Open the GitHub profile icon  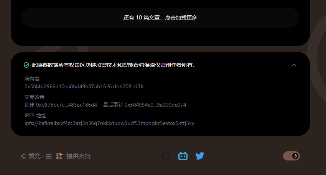pyautogui.click(x=166, y=156)
